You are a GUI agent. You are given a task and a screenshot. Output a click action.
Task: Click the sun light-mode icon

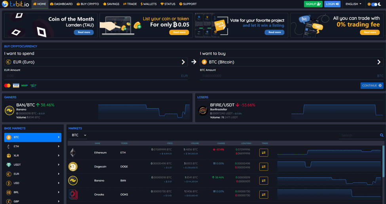click(369, 4)
